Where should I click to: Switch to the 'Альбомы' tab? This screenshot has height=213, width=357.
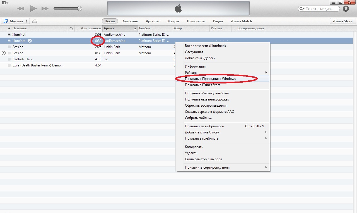click(130, 21)
